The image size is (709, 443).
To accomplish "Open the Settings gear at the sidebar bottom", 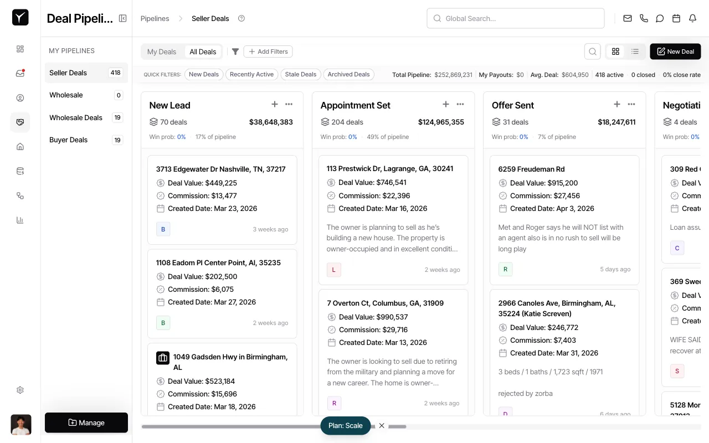I will coord(20,390).
